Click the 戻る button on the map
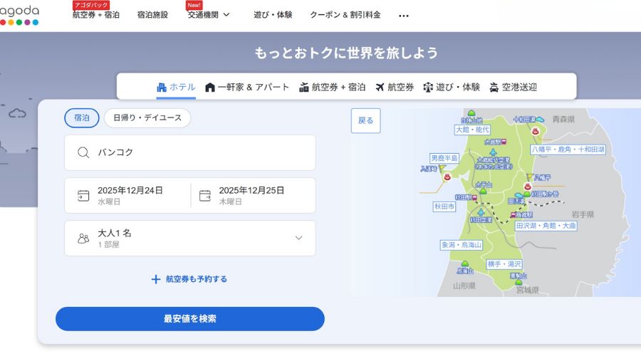 (366, 120)
